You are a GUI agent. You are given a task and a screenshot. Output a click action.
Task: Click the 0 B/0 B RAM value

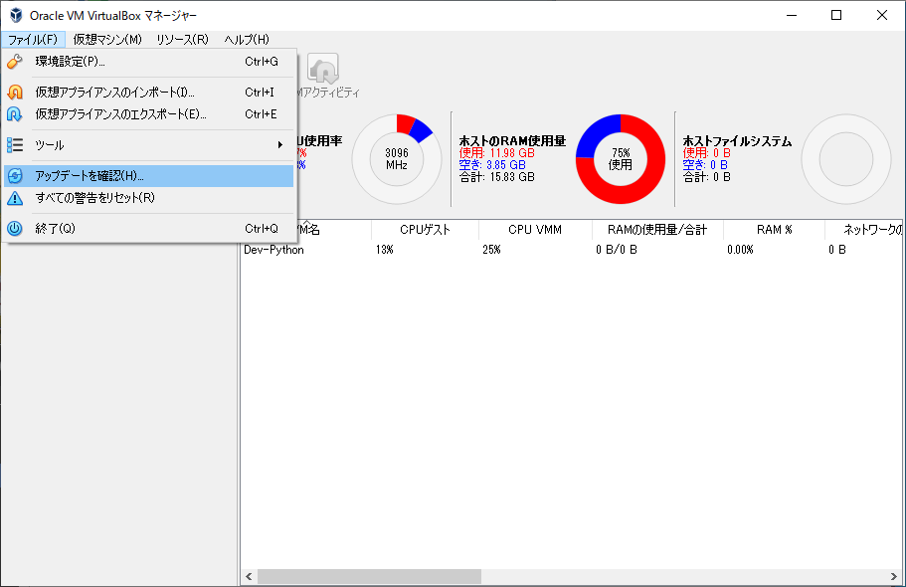(x=617, y=250)
